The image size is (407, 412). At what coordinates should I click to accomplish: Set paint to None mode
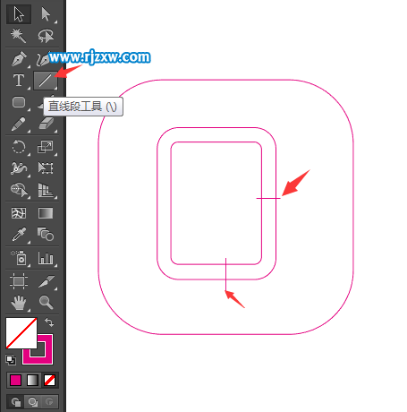coord(49,381)
